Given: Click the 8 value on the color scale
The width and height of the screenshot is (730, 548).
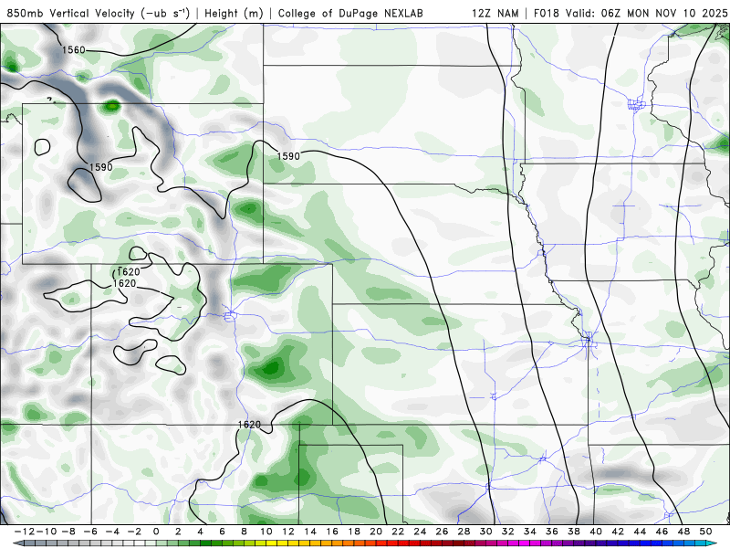Looking at the screenshot, I should tap(244, 532).
